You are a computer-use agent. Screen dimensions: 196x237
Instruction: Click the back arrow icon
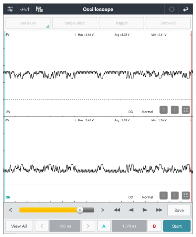point(185,9)
